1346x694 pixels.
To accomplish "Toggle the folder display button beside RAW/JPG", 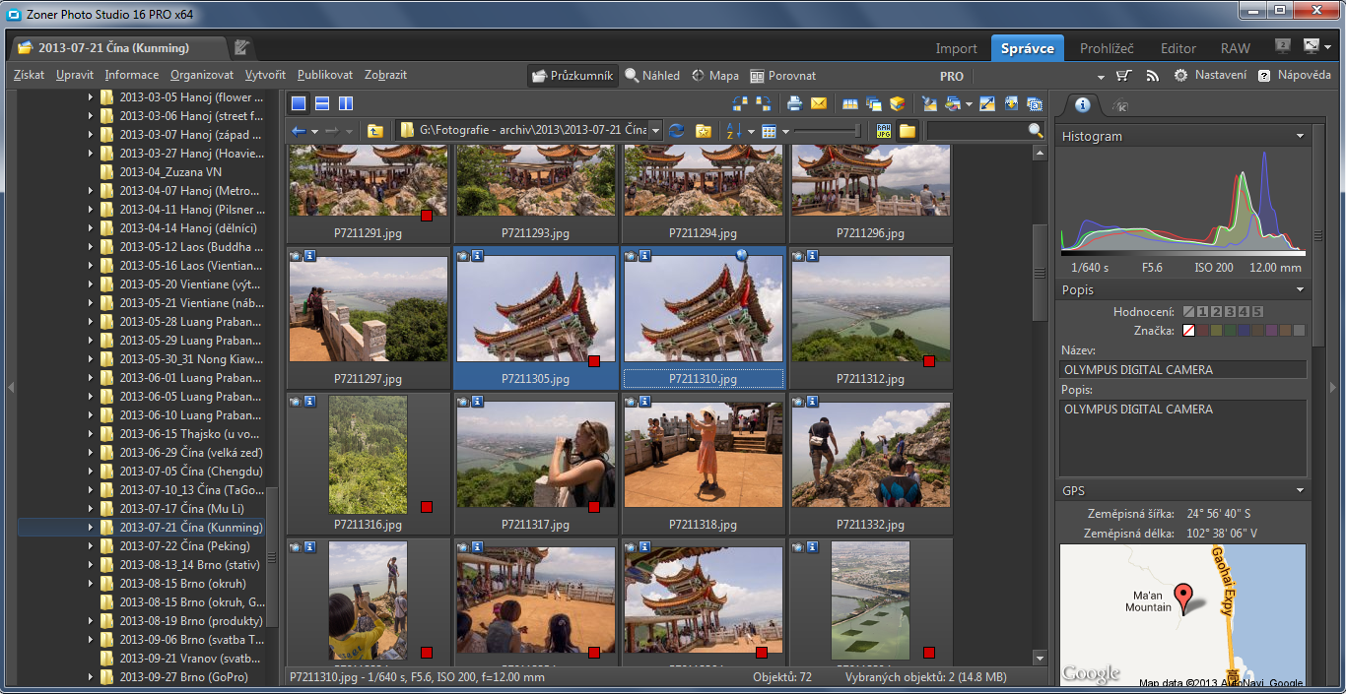I will pos(908,131).
